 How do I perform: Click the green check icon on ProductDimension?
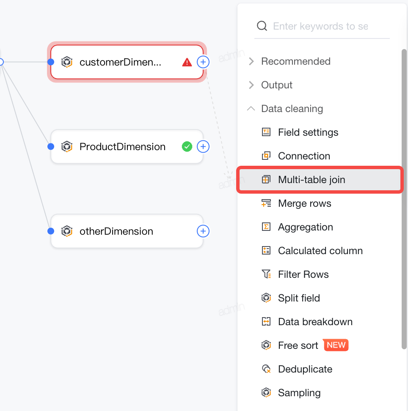point(187,147)
